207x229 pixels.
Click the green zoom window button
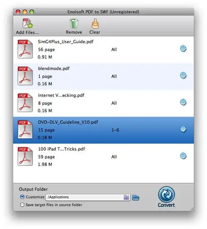point(32,12)
